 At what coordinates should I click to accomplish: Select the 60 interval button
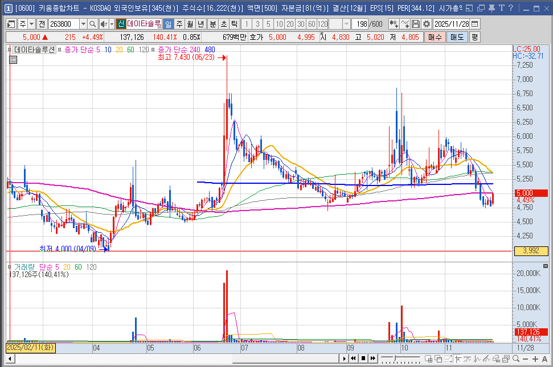coord(312,24)
